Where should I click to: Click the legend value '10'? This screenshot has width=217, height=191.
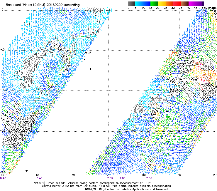[x=143, y=8]
